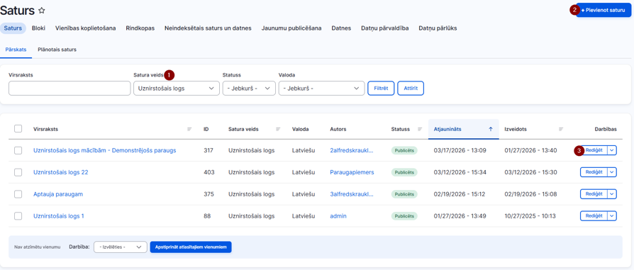Screen dimensions: 634x270
Task: Open author link 3alfredskraukl...
Action: click(351, 194)
